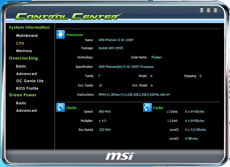Click the L1 Data value 6 x 64 KBytes
Screen dimensions: 230x167
point(195,112)
